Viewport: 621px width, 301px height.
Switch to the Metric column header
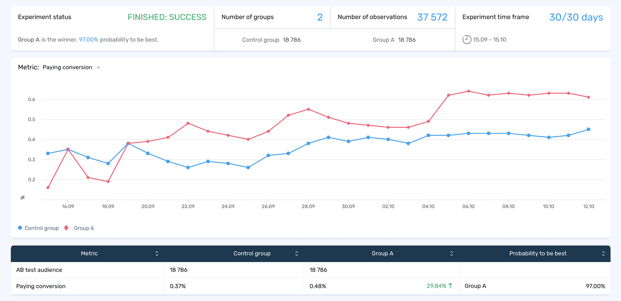point(89,253)
